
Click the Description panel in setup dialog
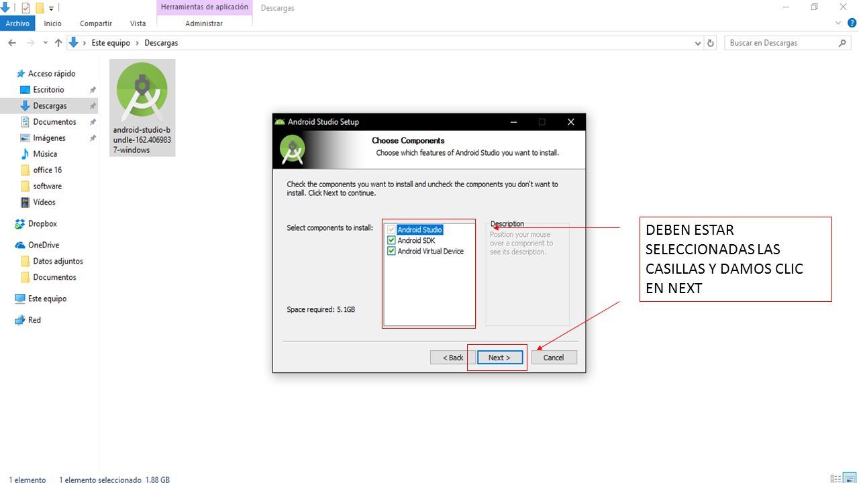click(x=527, y=274)
